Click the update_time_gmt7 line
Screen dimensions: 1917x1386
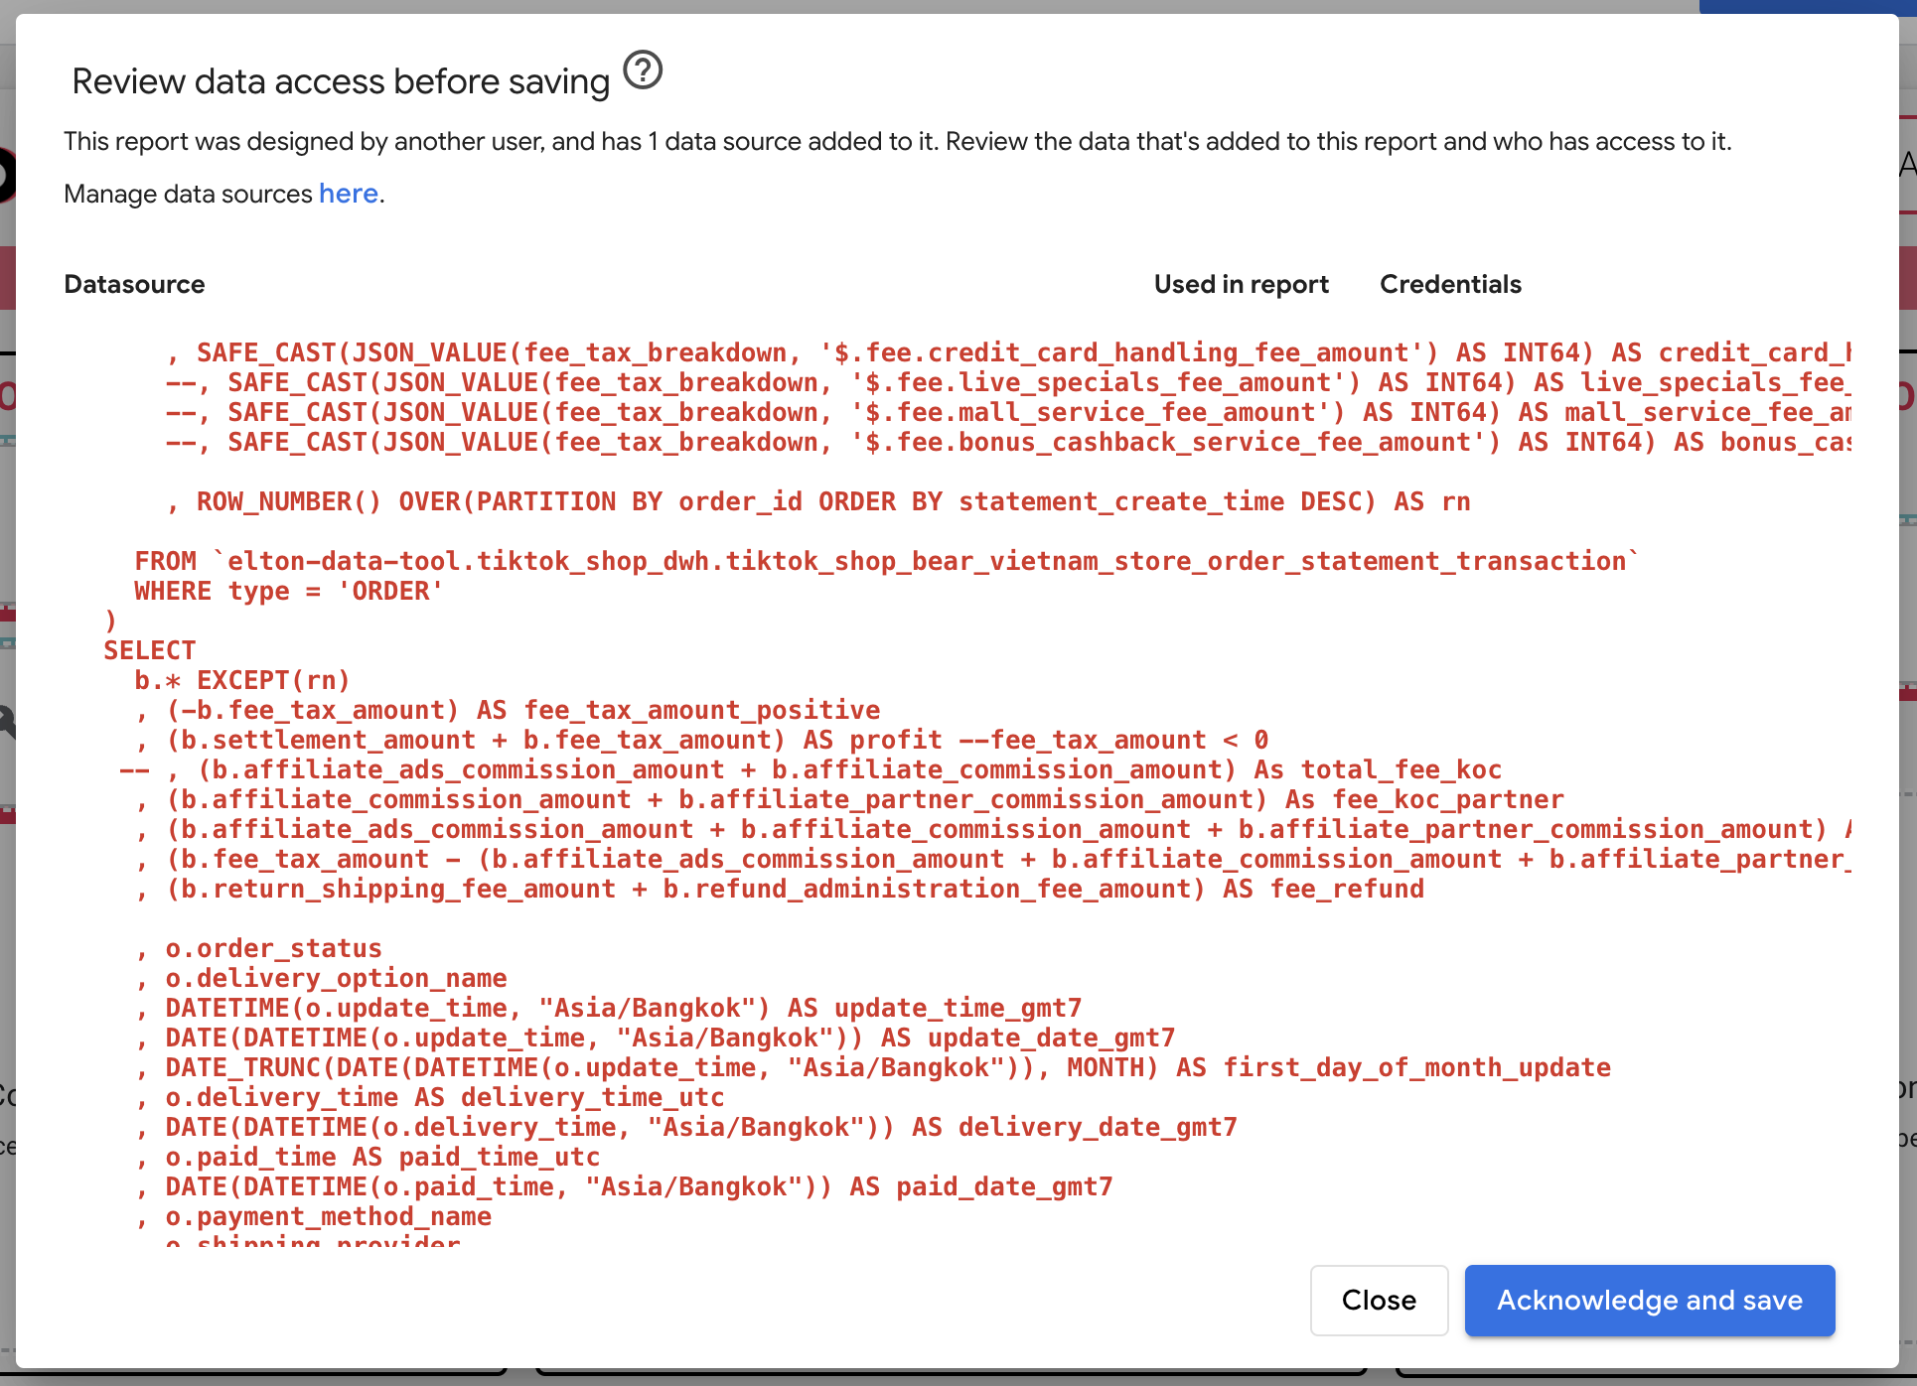pos(608,1008)
